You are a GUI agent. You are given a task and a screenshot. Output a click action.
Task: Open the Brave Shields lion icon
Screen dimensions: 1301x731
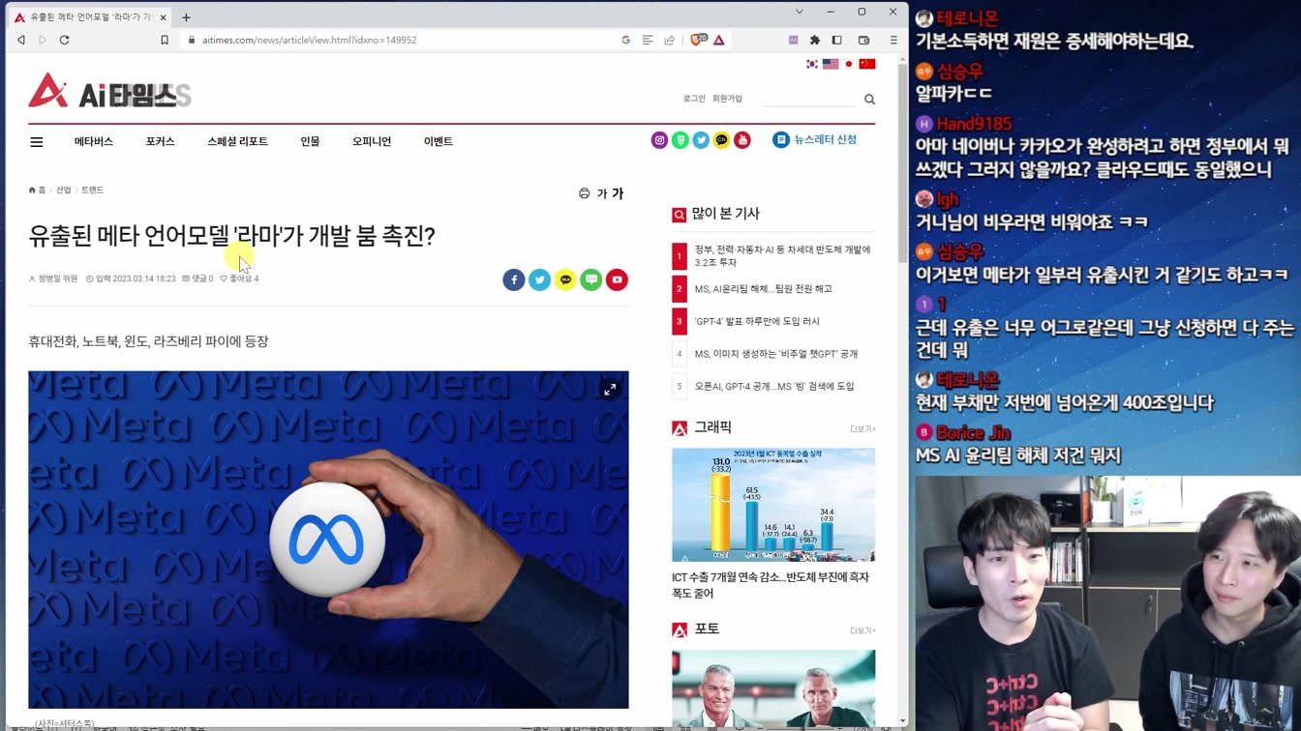pos(697,40)
